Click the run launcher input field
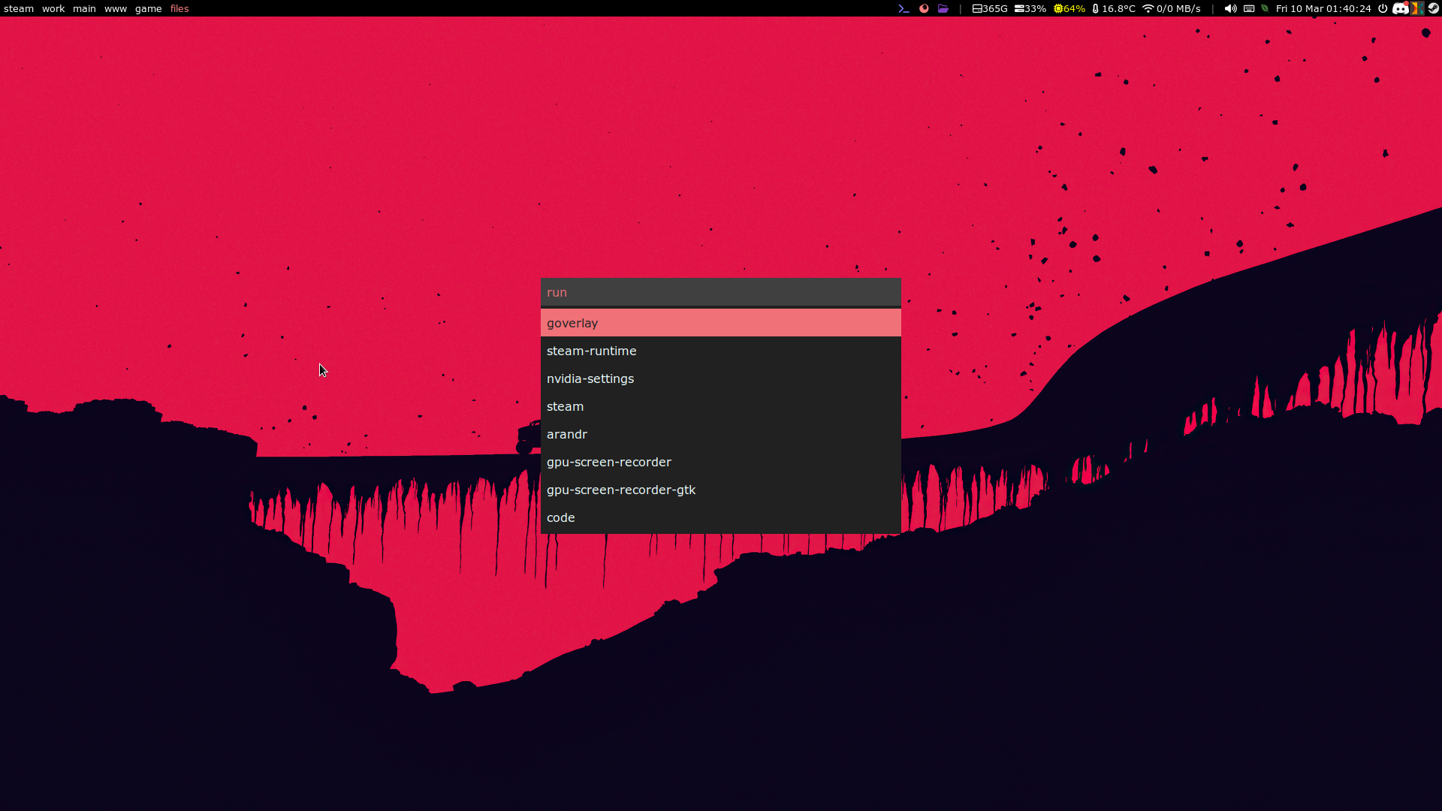This screenshot has height=811, width=1442. [721, 292]
